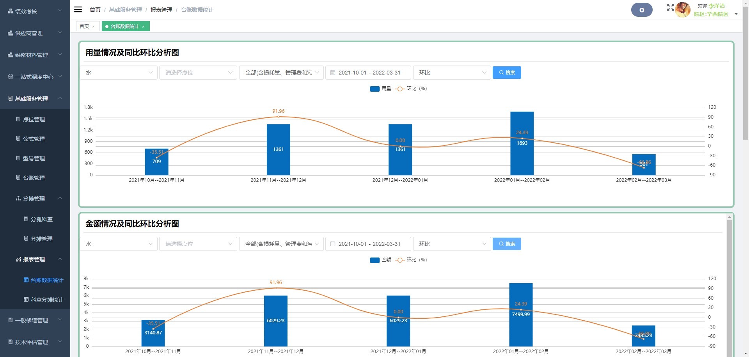Image resolution: width=749 pixels, height=357 pixels.
Task: Click amount bar labeled 7499.99
Action: pos(521,314)
